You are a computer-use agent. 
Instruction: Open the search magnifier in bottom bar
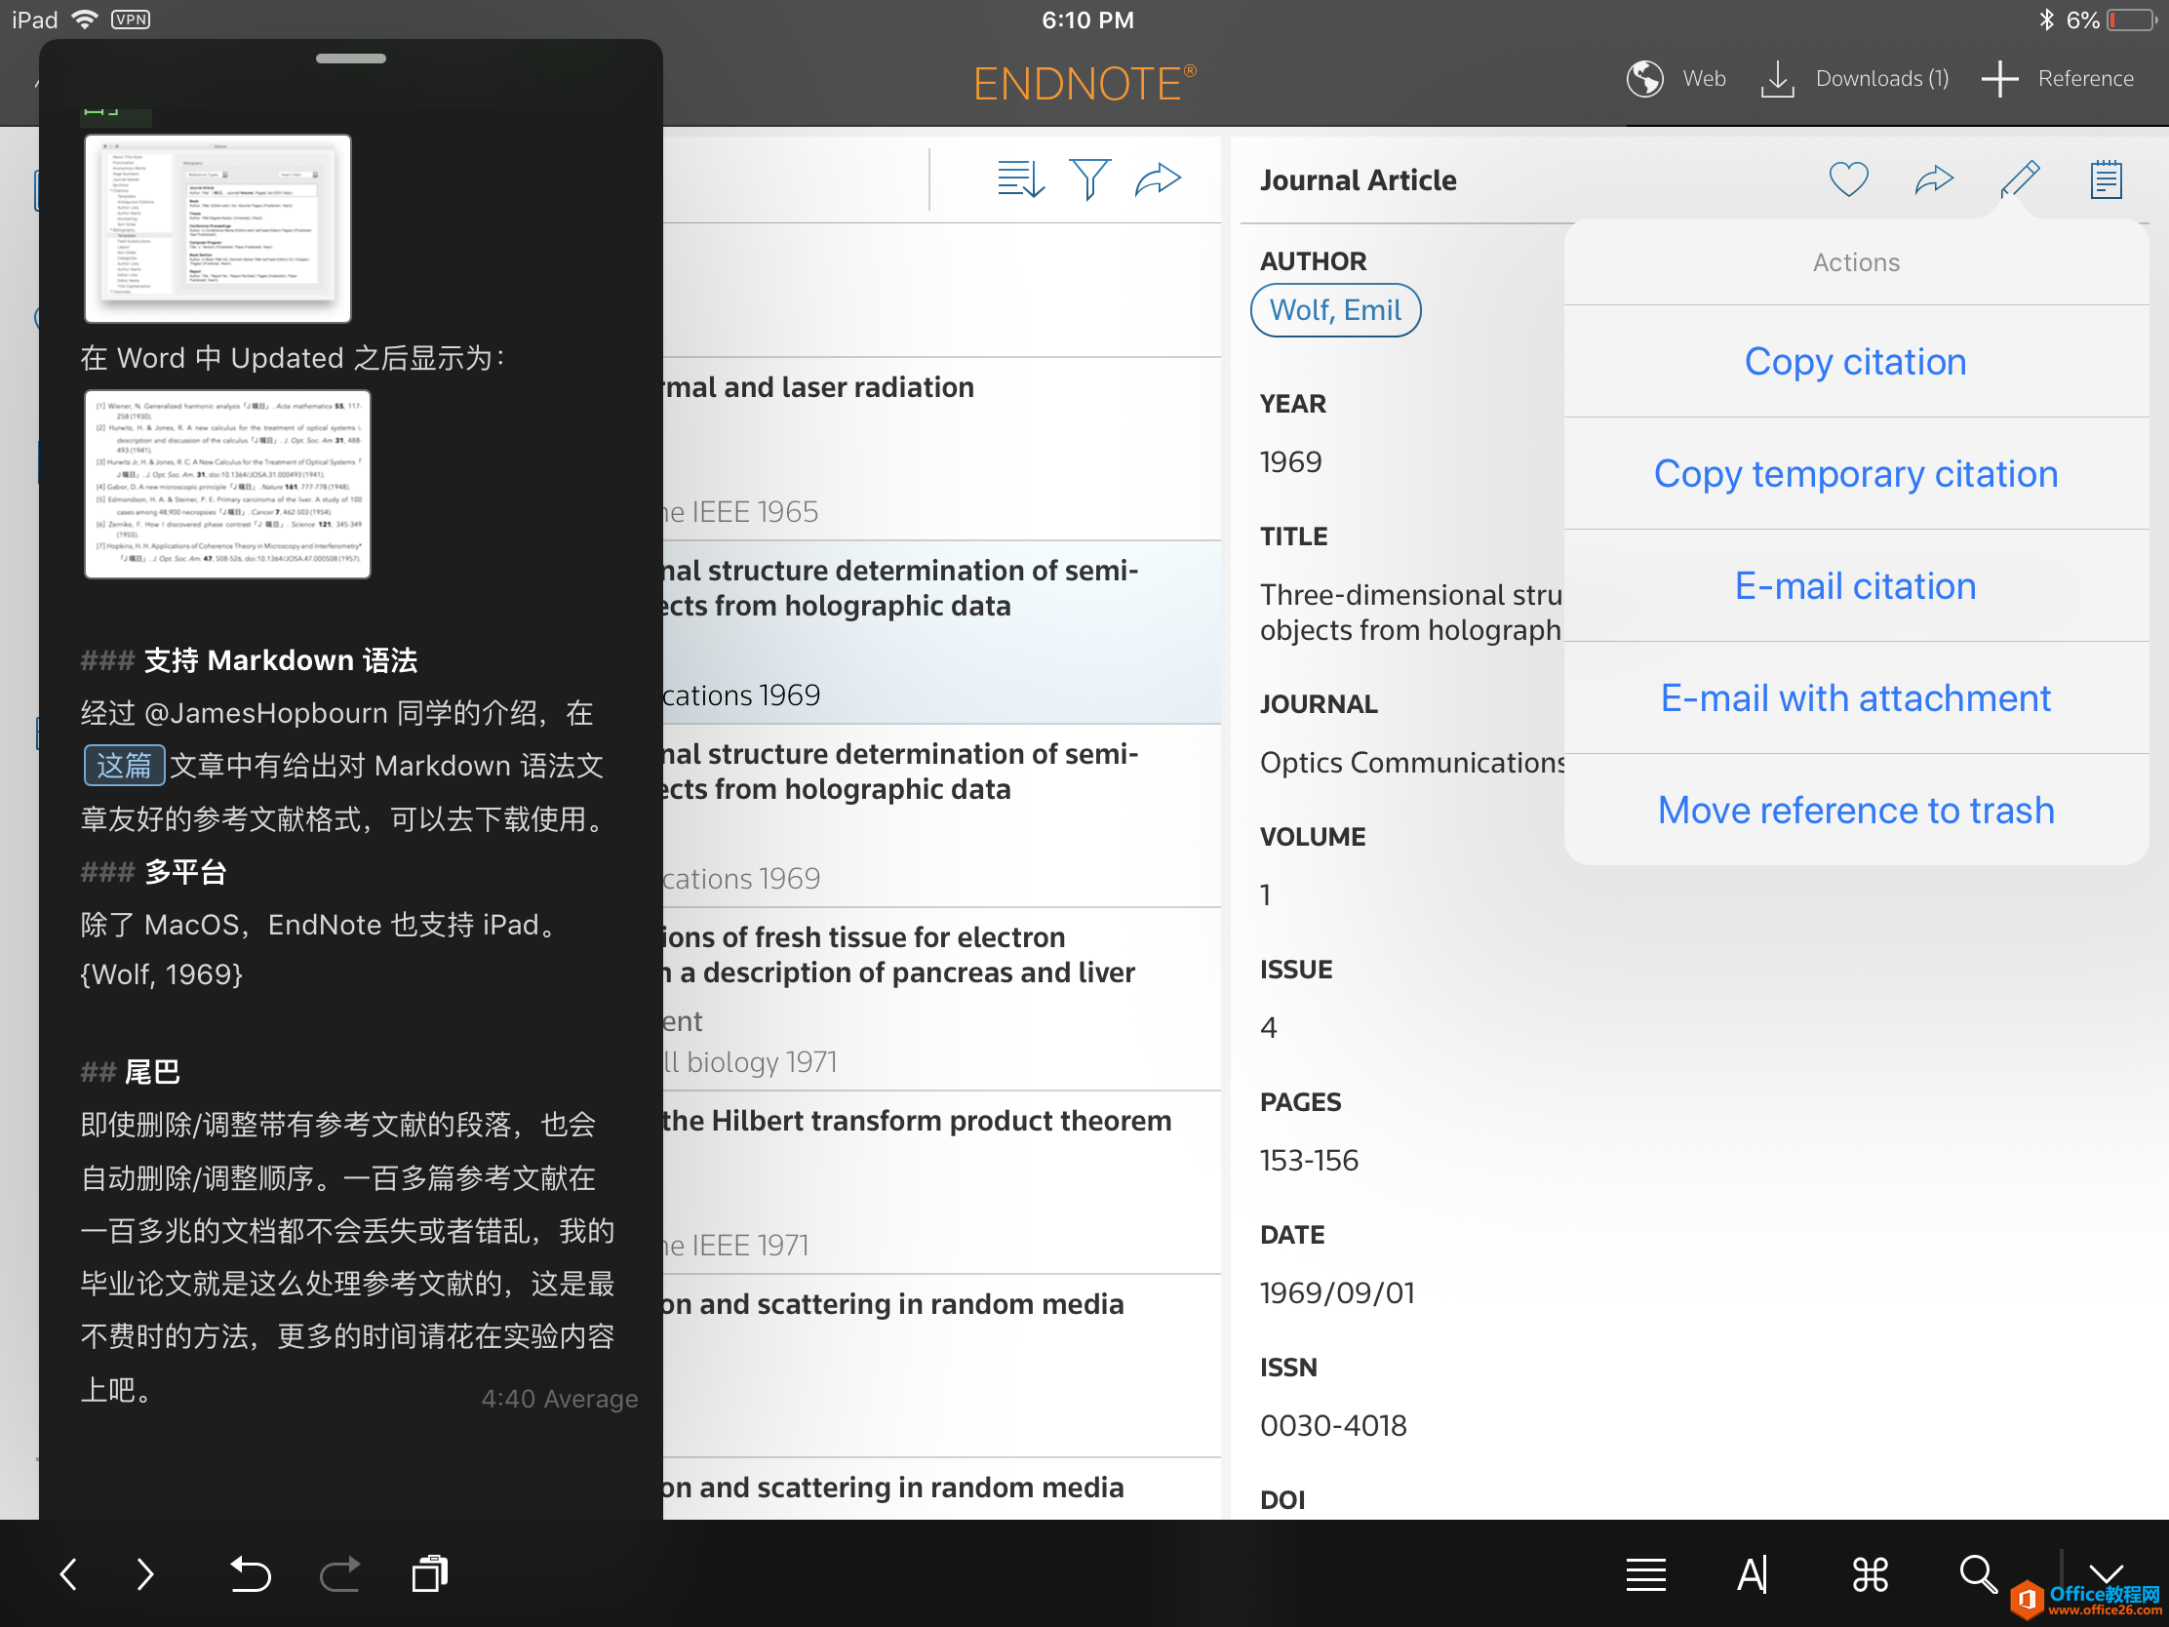(x=1977, y=1574)
